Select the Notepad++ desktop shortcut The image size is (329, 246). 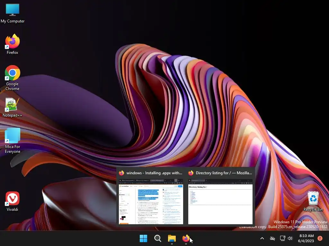13,108
